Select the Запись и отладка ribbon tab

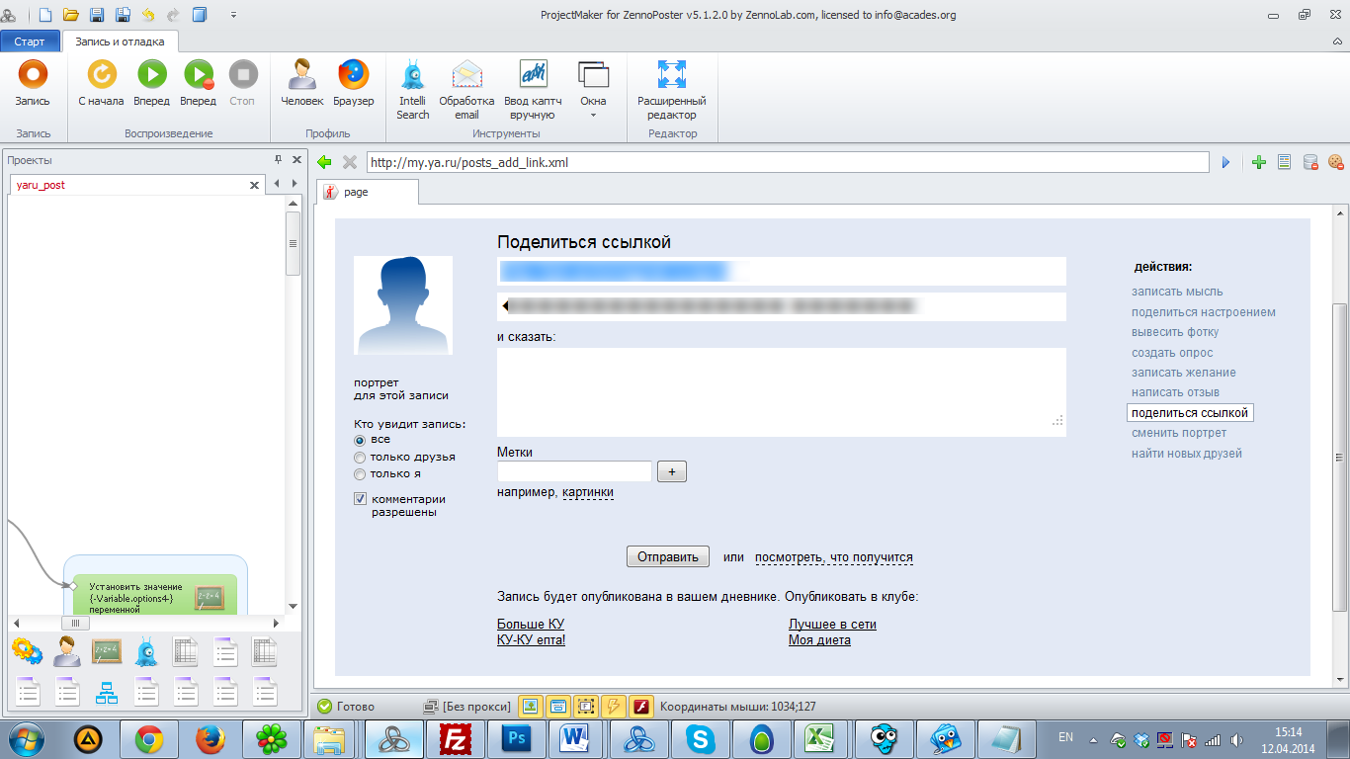point(120,42)
